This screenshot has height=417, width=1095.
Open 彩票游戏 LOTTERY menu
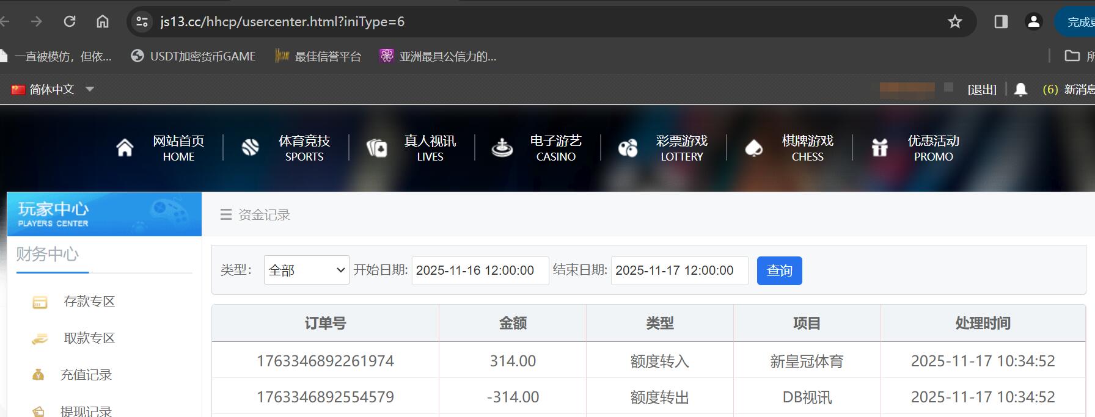pos(682,148)
